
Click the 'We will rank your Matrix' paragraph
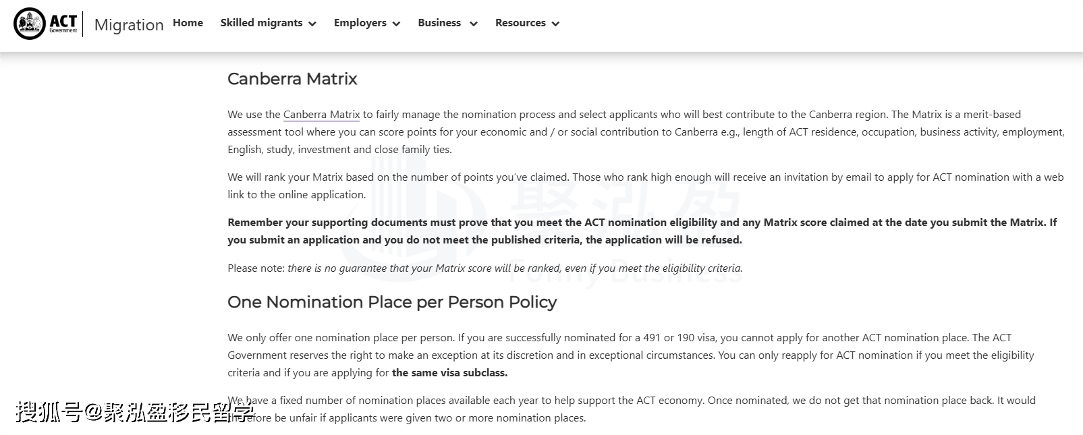click(x=644, y=185)
